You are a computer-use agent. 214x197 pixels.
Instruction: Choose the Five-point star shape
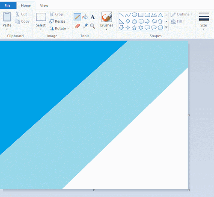pos(134,28)
